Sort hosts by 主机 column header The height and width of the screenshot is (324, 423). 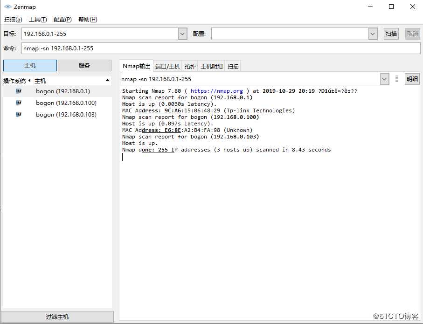pyautogui.click(x=72, y=81)
